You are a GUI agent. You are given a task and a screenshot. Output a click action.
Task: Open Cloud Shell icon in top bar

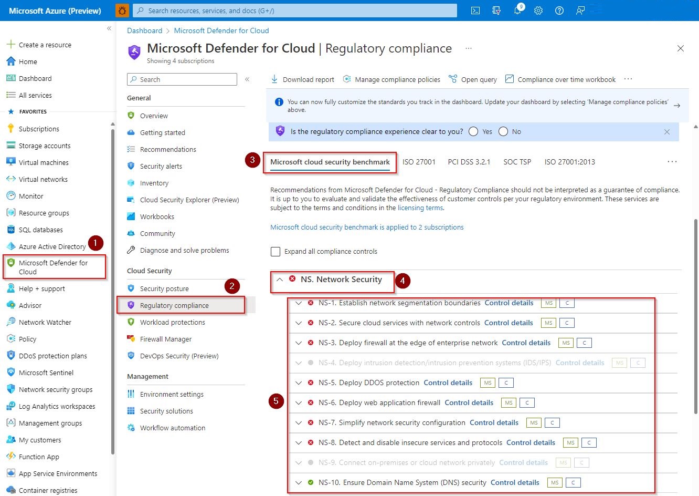coord(475,11)
